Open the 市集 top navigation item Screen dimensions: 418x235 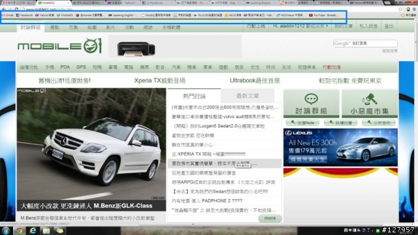tap(73, 27)
